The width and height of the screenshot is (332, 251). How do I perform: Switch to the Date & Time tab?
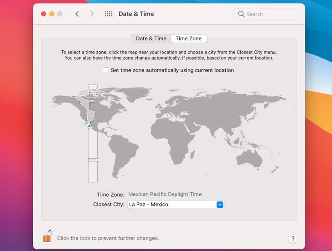[151, 38]
